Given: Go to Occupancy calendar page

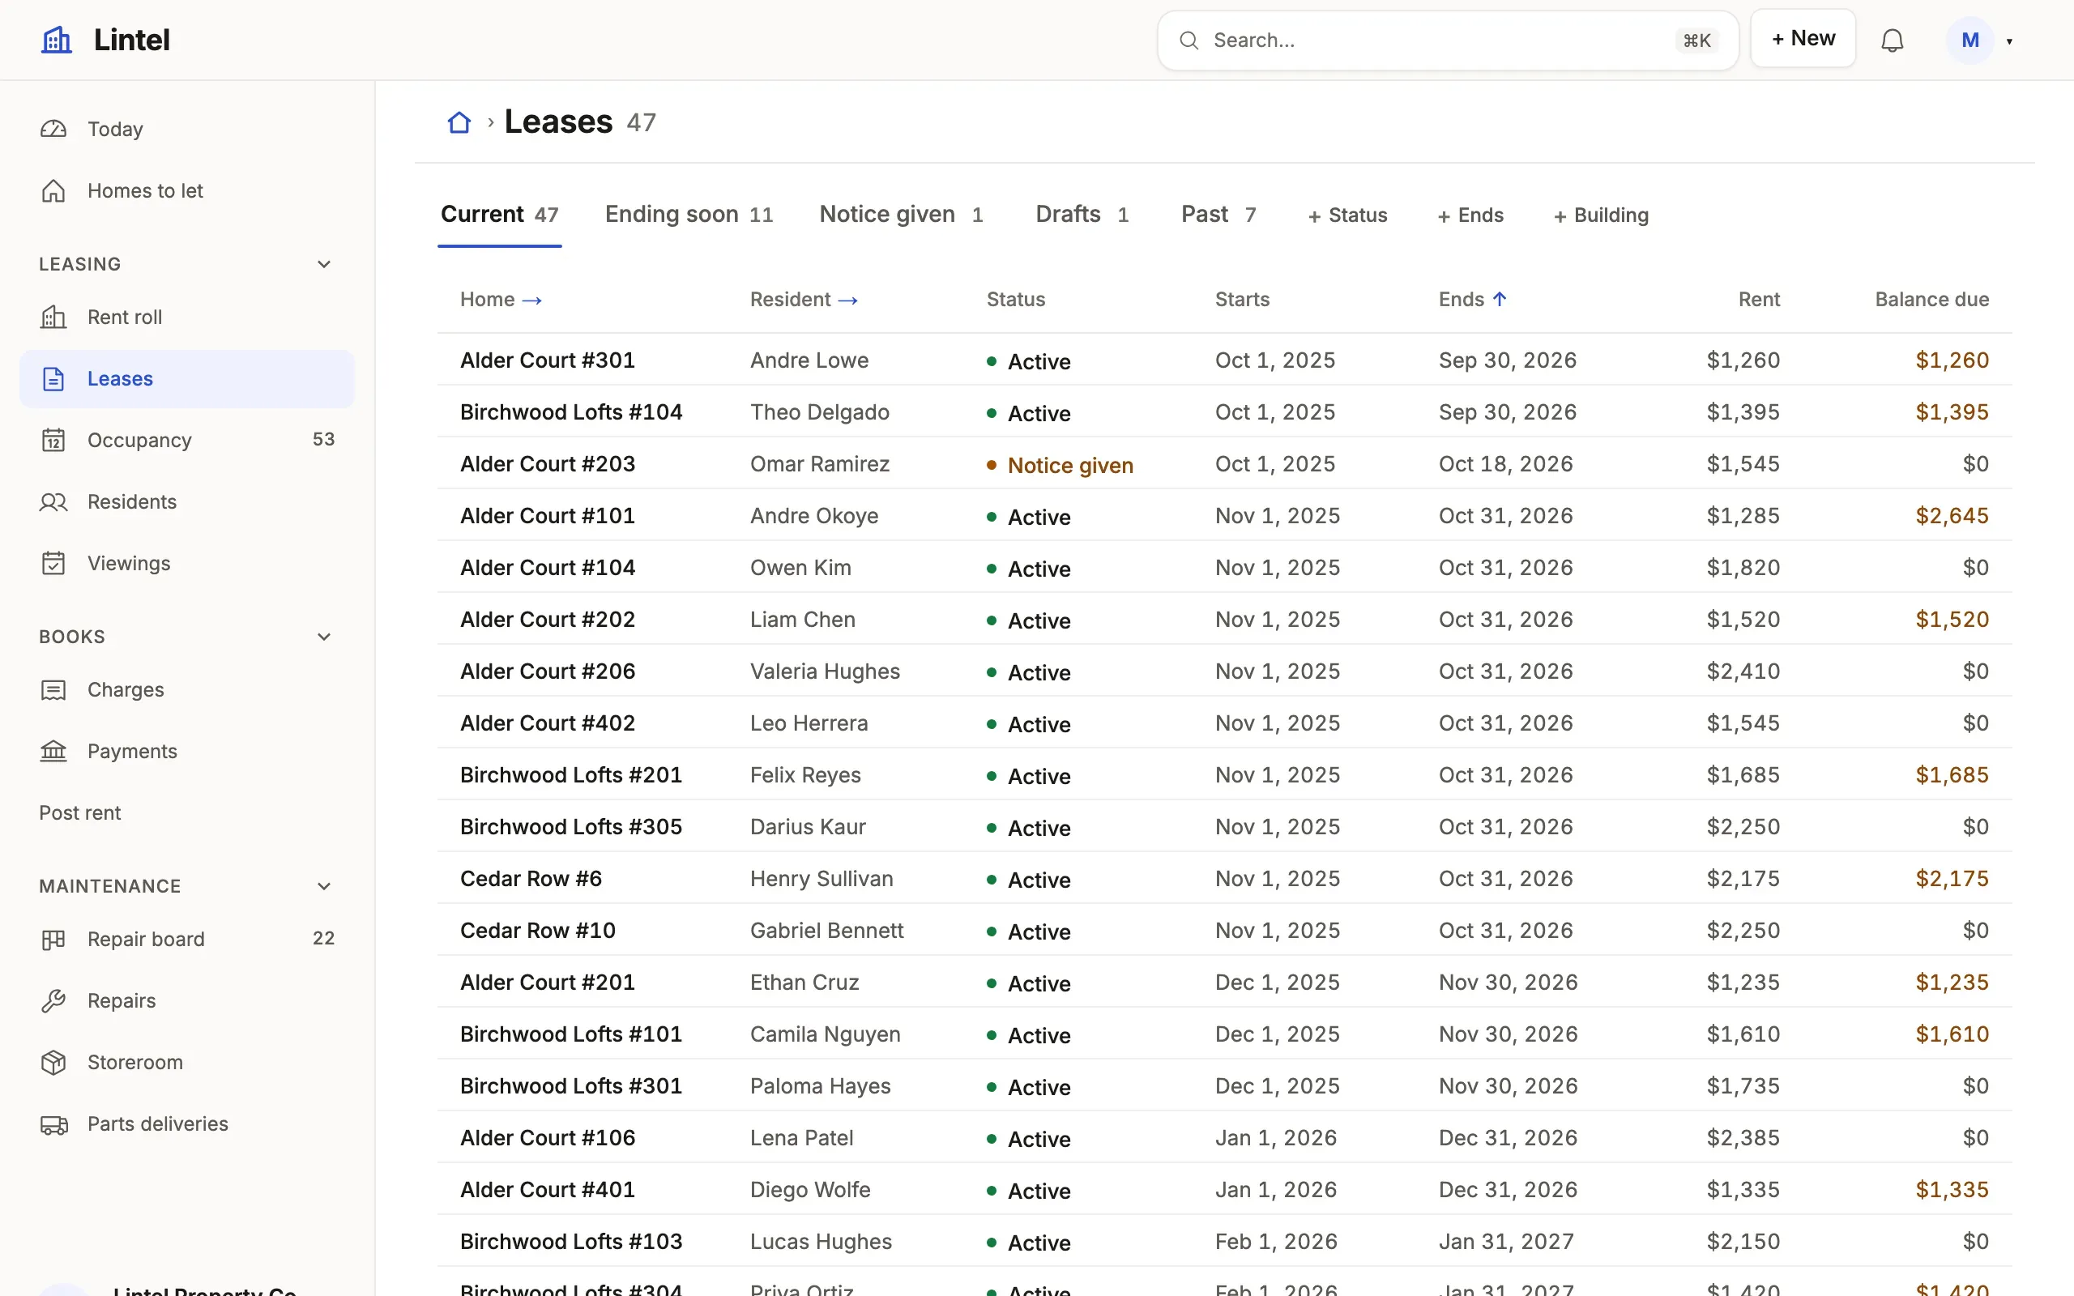Looking at the screenshot, I should tap(187, 440).
